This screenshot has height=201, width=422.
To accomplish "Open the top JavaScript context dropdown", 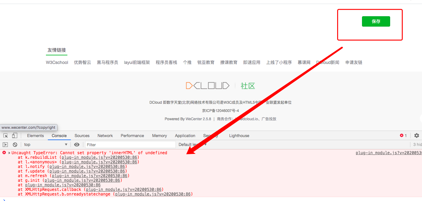I will (x=46, y=145).
